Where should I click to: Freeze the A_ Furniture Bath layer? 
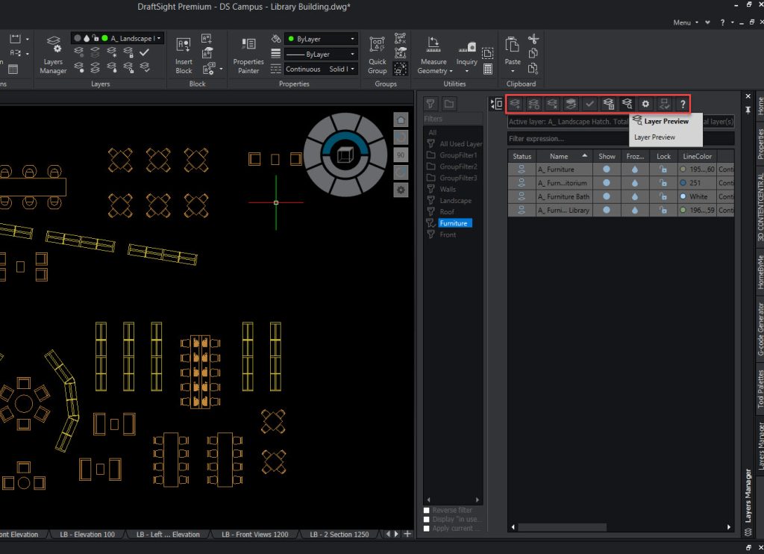(x=635, y=196)
